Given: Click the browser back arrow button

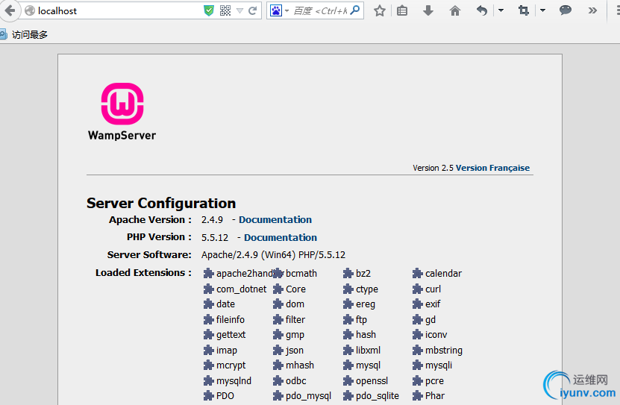Looking at the screenshot, I should pos(9,10).
